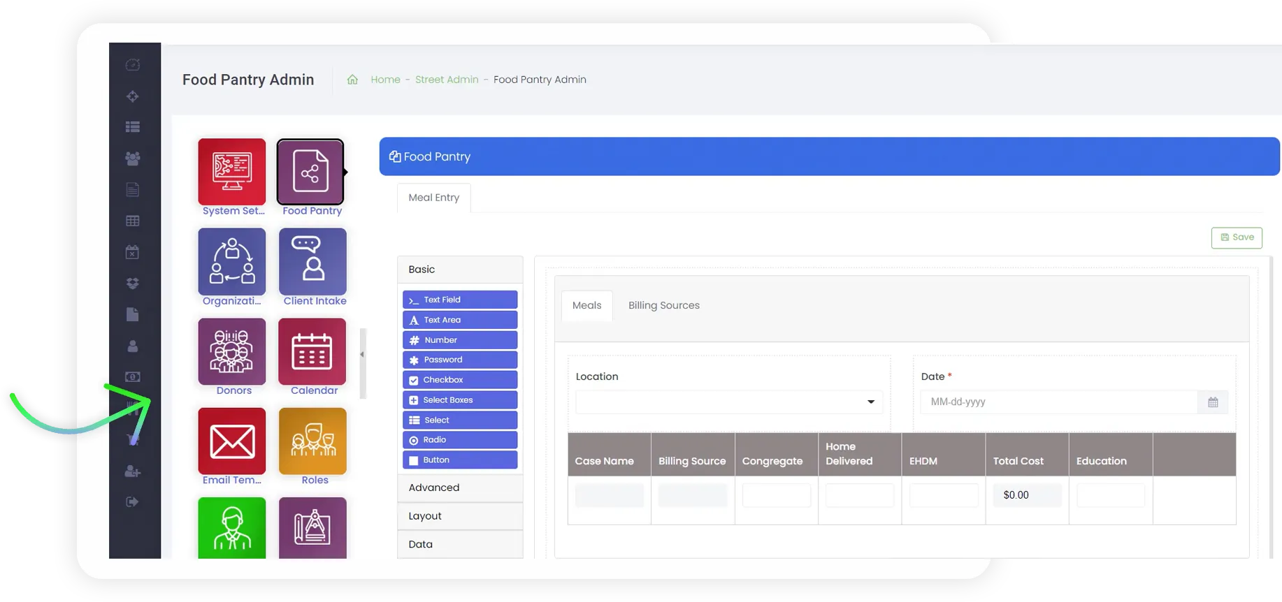Open the Organization tile icon

click(232, 261)
